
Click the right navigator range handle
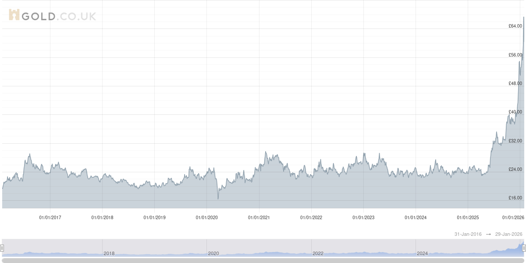[x=524, y=248]
